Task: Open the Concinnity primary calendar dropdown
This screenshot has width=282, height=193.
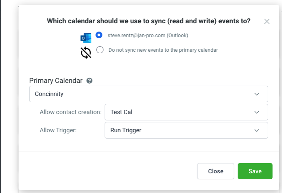Action: [x=149, y=94]
